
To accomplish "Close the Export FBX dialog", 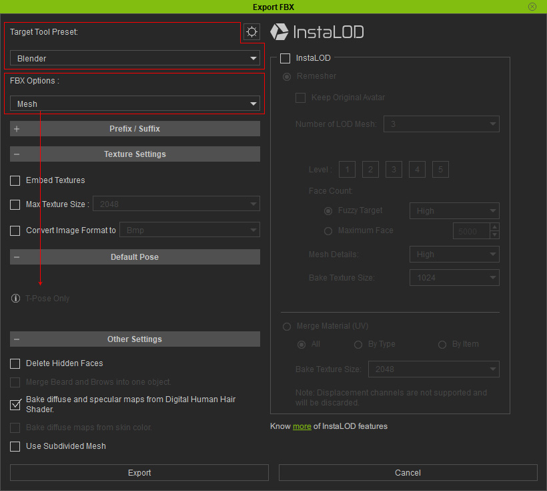I will point(532,7).
